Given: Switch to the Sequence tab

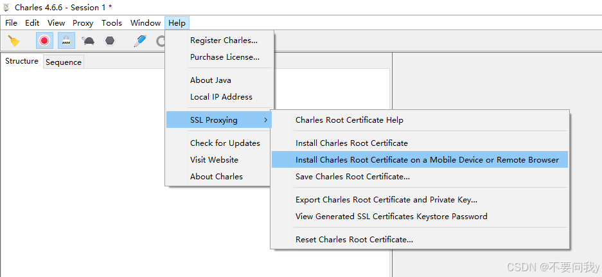Looking at the screenshot, I should 64,62.
